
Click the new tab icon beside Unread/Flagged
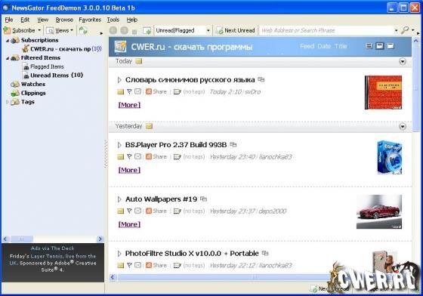[x=147, y=30]
